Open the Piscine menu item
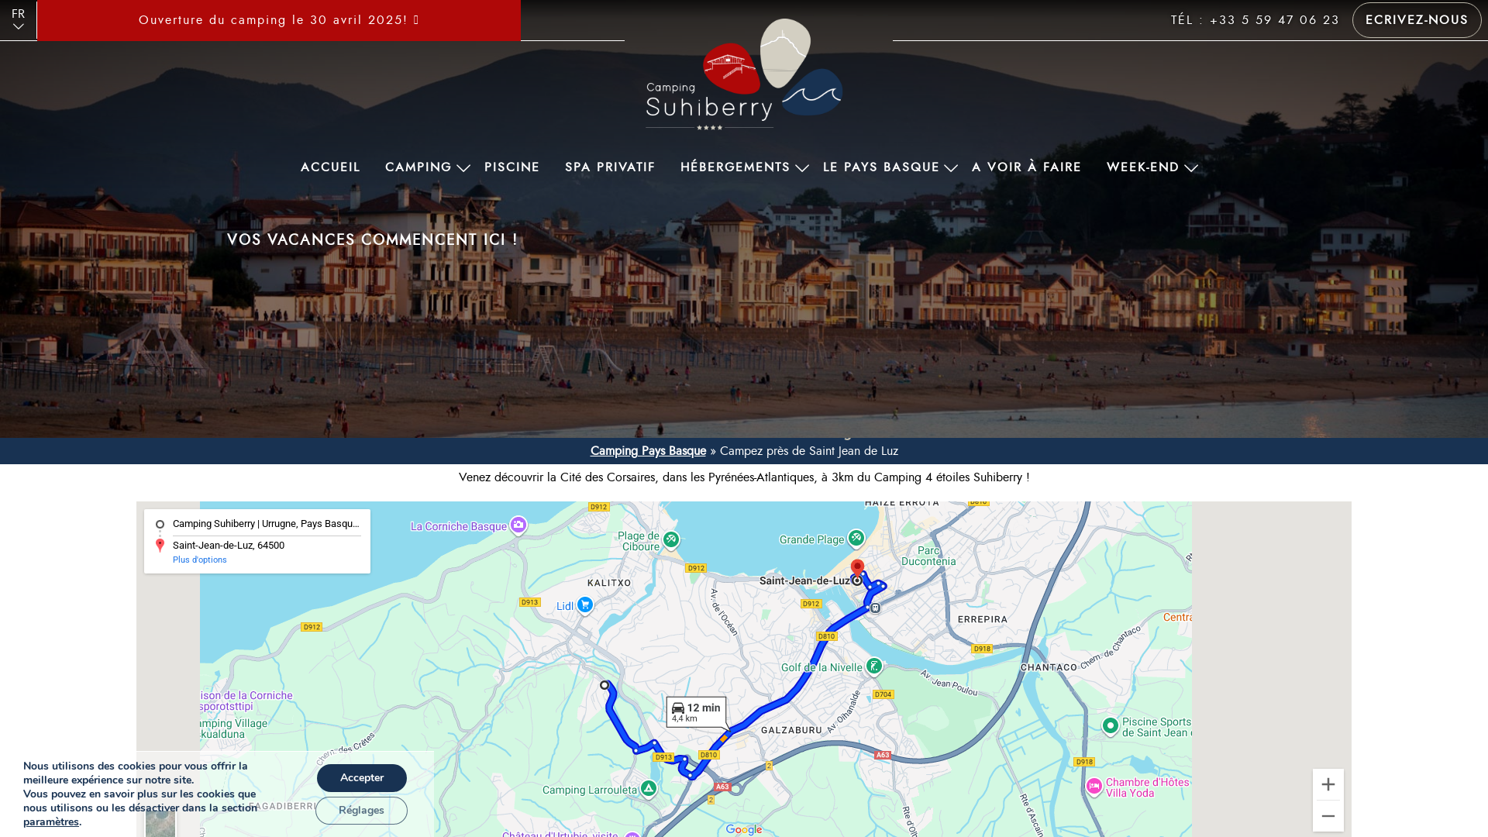This screenshot has width=1488, height=837. point(511,167)
